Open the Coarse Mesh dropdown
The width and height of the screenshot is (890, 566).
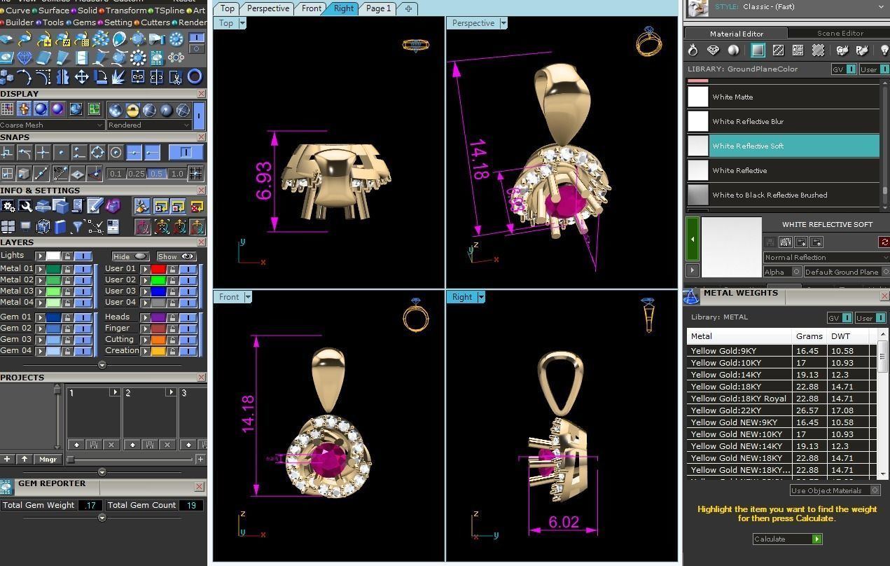53,125
